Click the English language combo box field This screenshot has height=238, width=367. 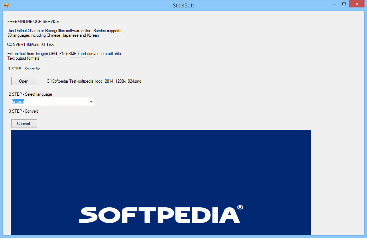[53, 101]
